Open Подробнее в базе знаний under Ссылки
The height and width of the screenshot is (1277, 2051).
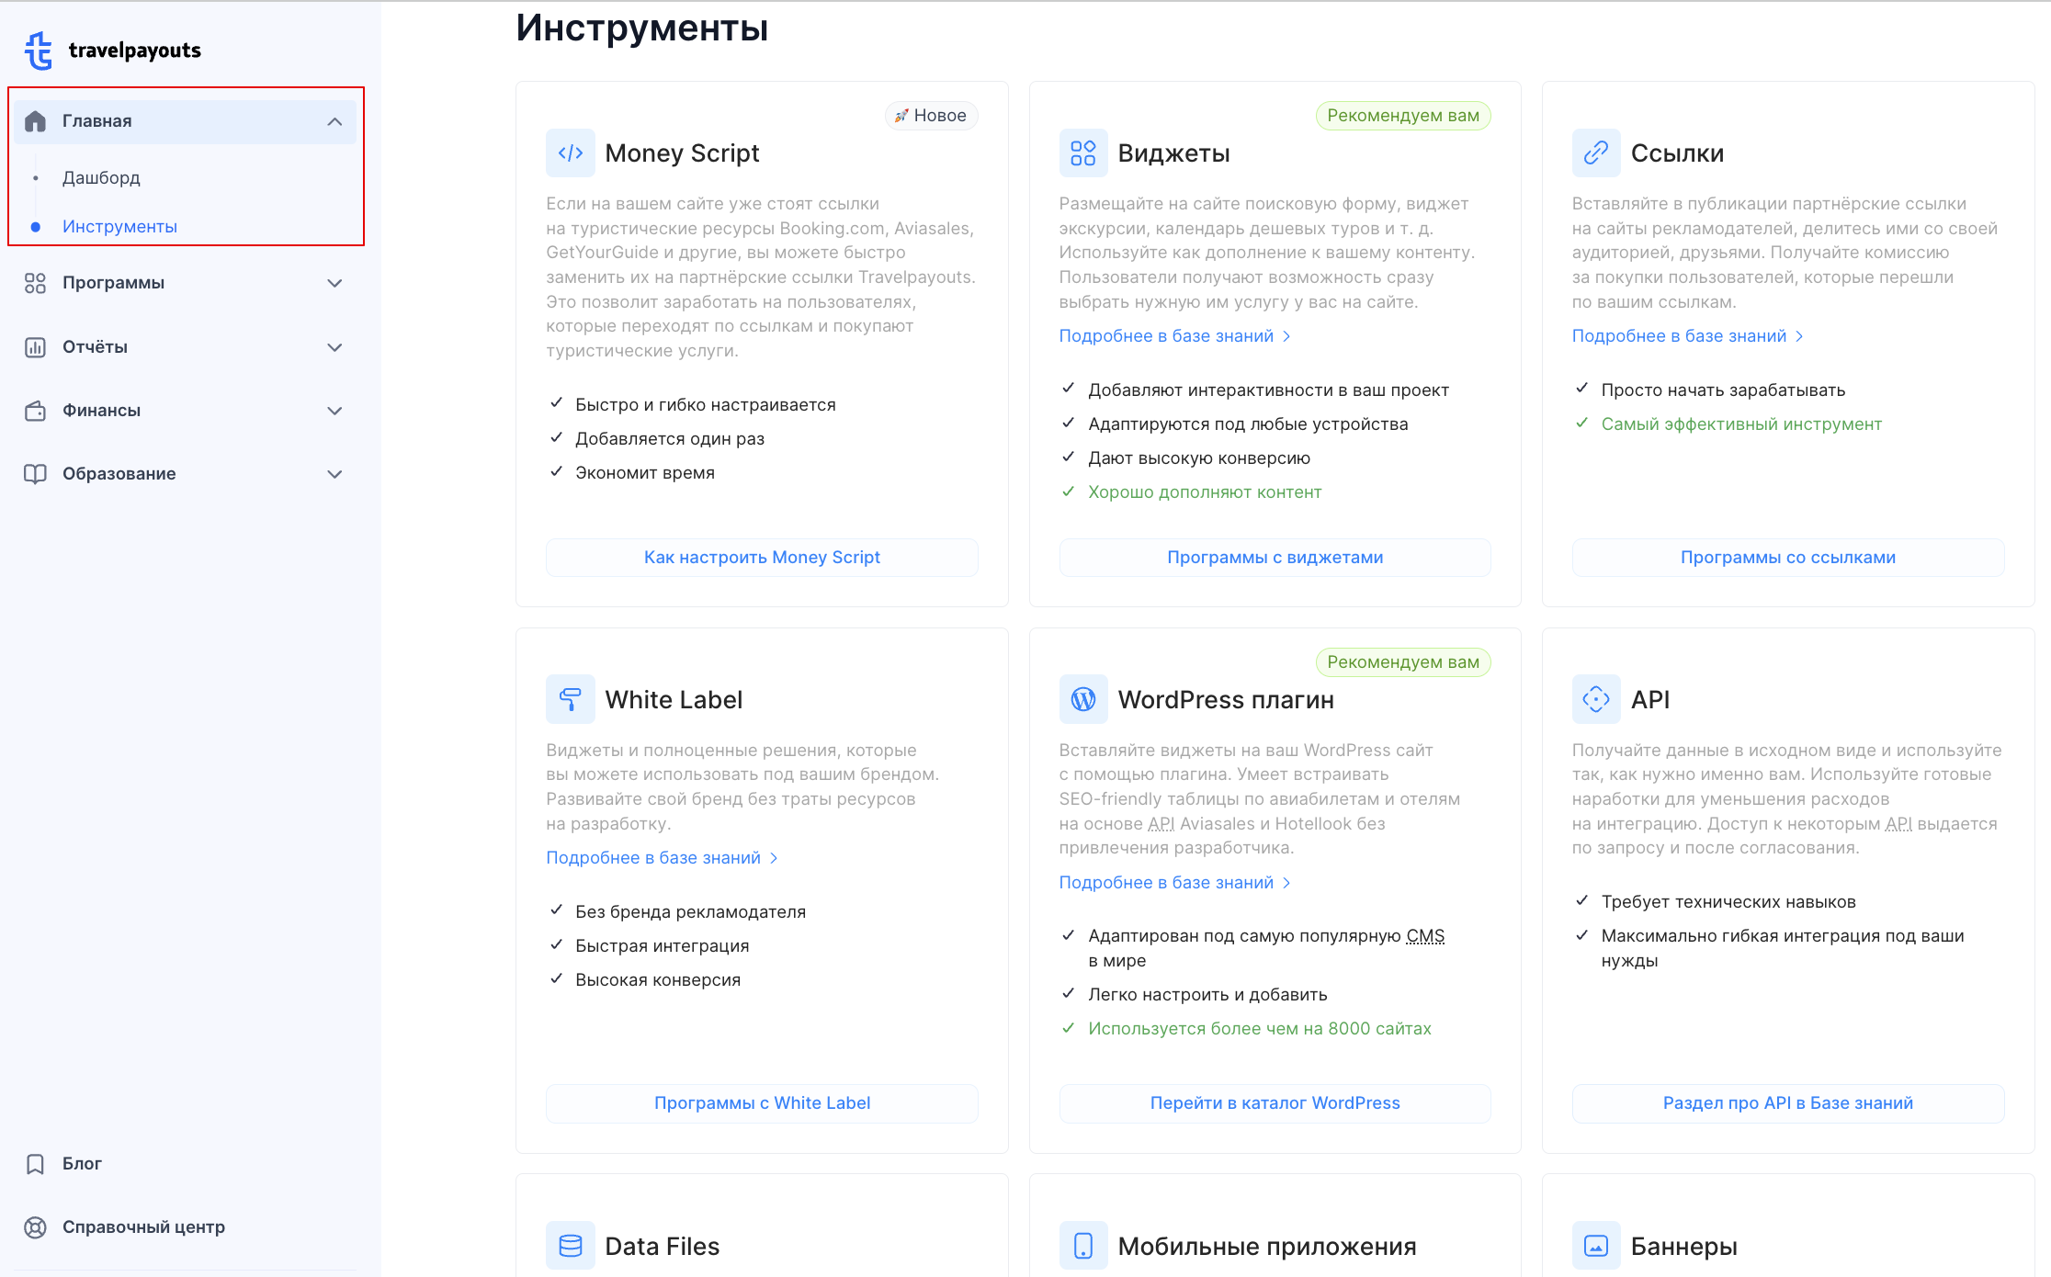[1687, 336]
